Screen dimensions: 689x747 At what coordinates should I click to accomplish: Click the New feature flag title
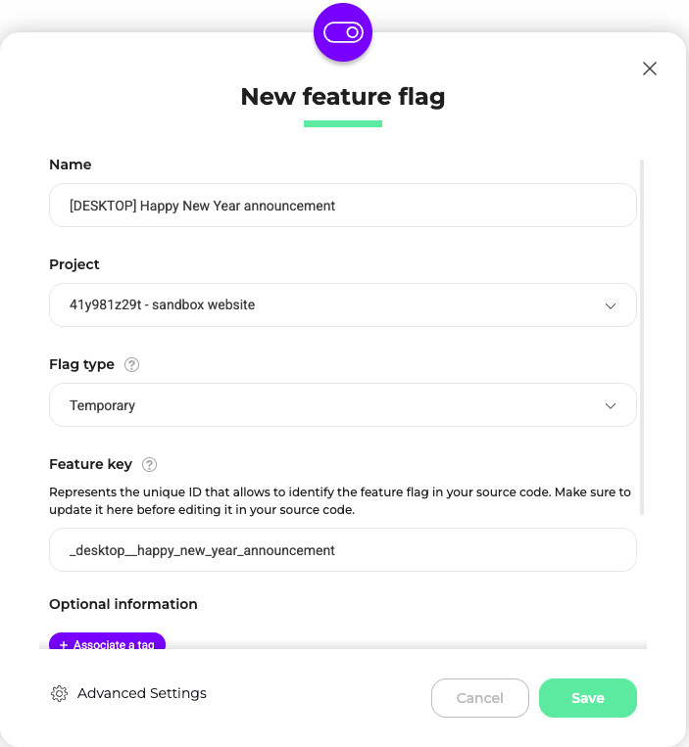coord(343,97)
